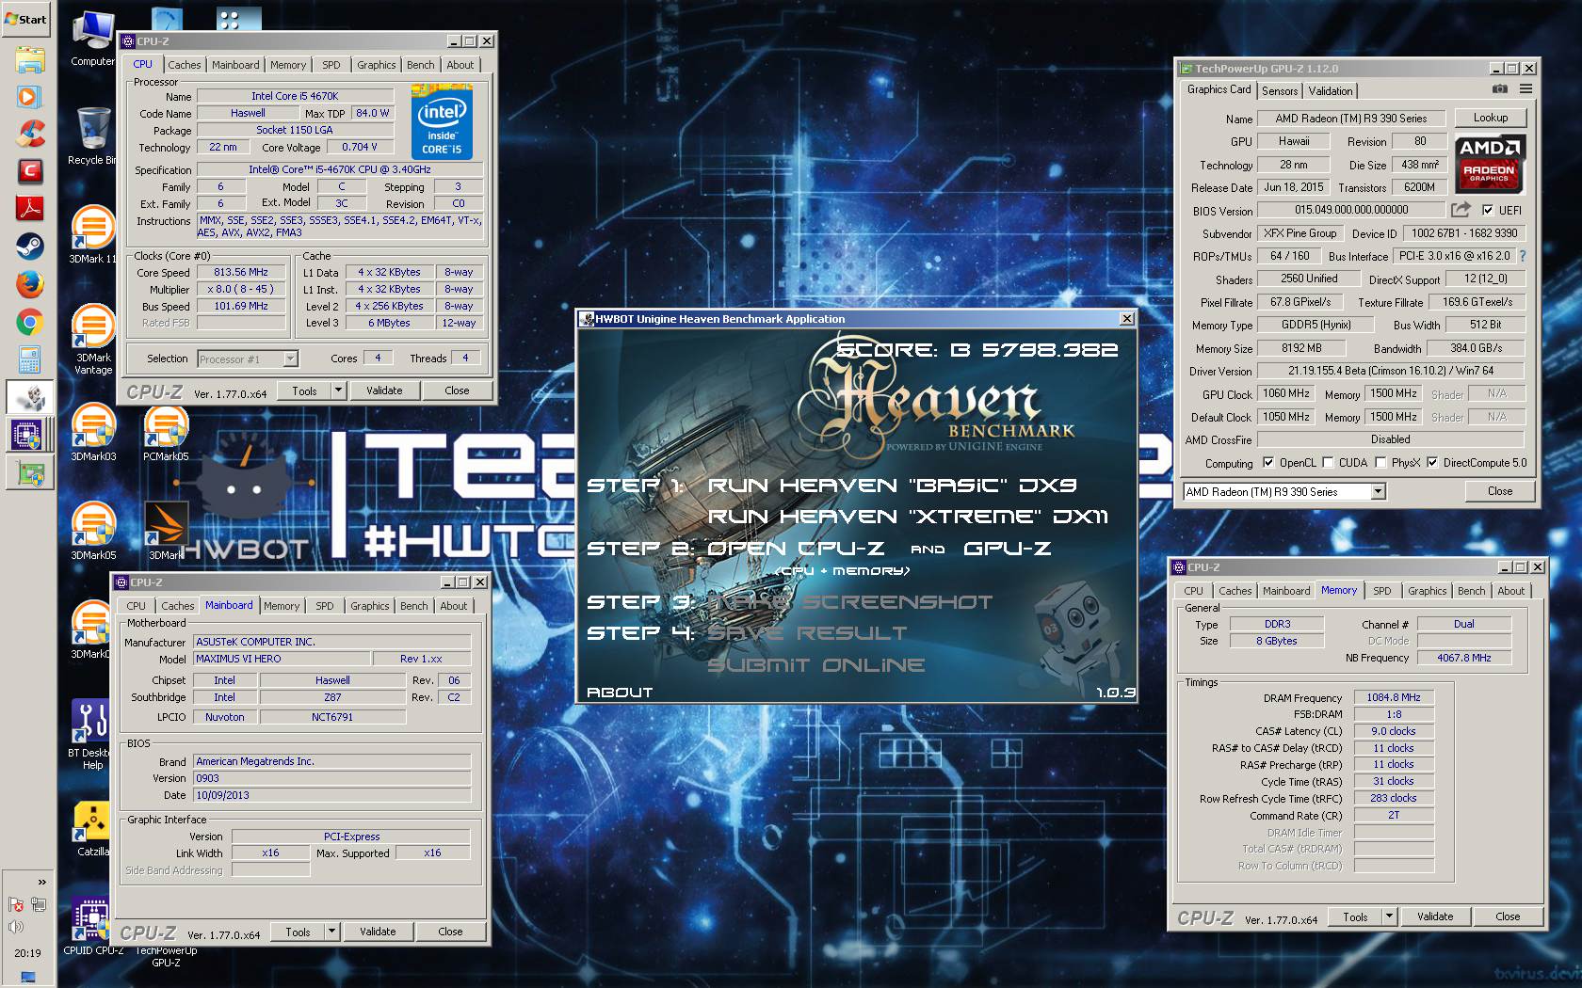Image resolution: width=1582 pixels, height=988 pixels.
Task: Click the Show Desktop button below the clock
Action: [x=27, y=979]
